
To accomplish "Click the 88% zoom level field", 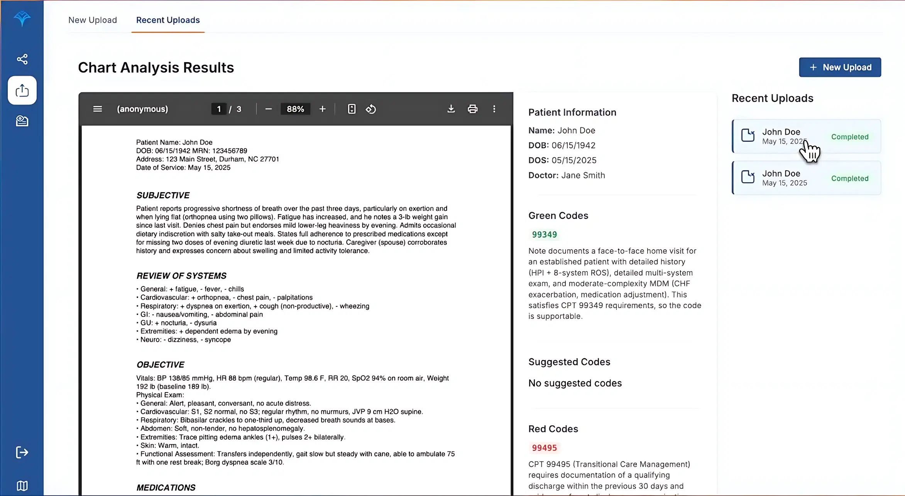I will click(295, 109).
